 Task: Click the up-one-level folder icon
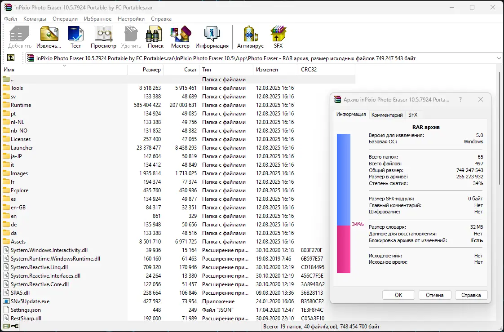(11, 58)
